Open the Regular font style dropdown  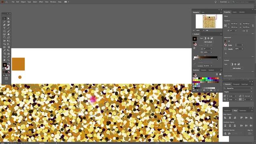pyautogui.click(x=252, y=92)
